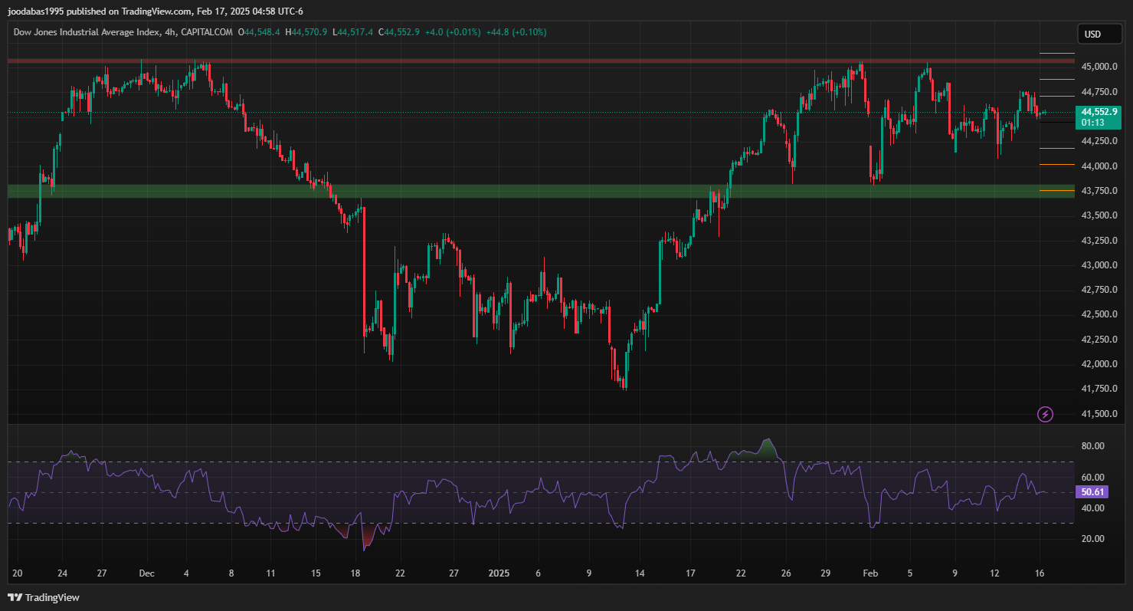Open the USD currency selector
This screenshot has height=611, width=1133.
pos(1092,34)
